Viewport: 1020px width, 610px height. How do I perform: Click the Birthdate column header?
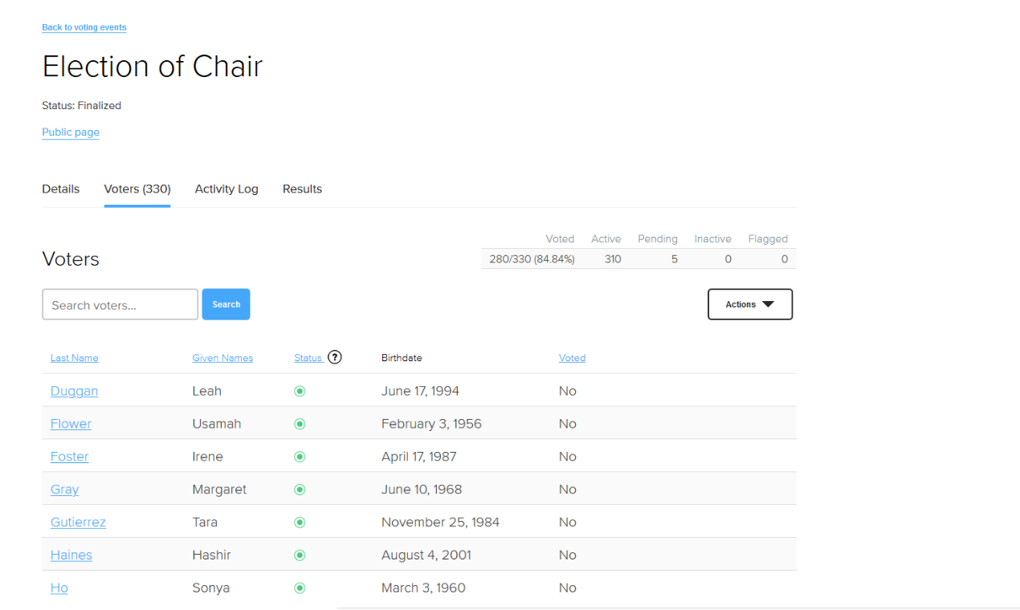pos(402,358)
